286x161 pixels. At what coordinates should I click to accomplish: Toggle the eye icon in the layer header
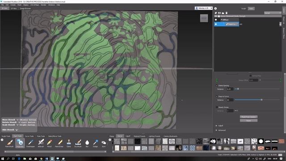pyautogui.click(x=216, y=16)
